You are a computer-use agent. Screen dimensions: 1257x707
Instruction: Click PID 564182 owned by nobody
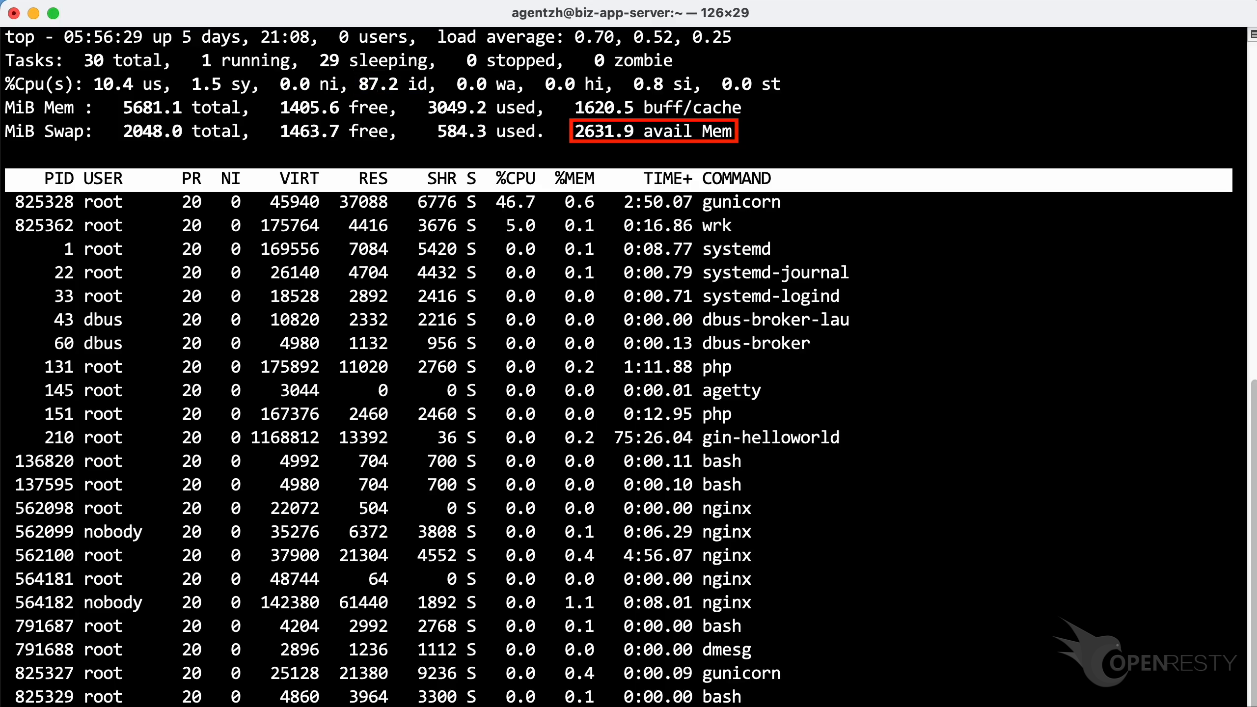click(x=44, y=603)
